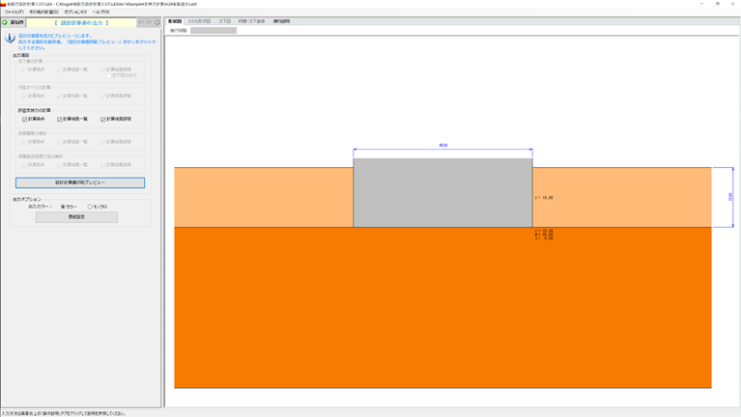Toggle 計算結果詳細 under 改良層厚の検討
The height and width of the screenshot is (417, 741).
[116, 142]
